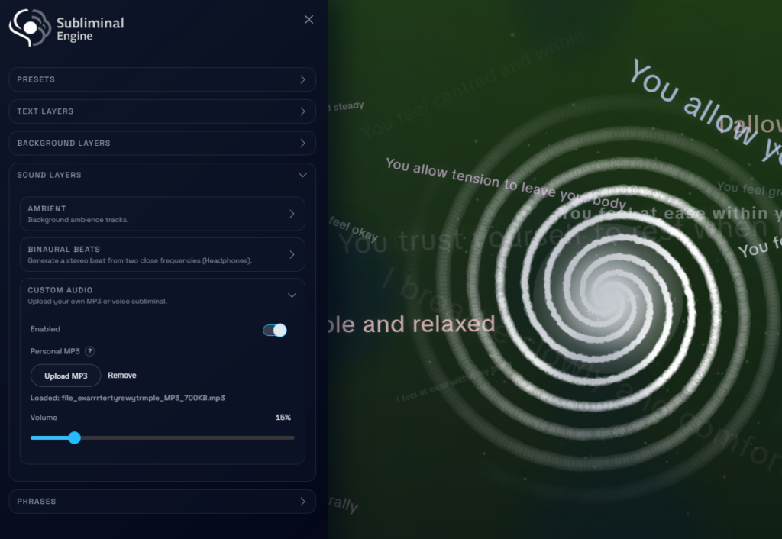Open the Text Layers section
This screenshot has width=782, height=539.
(162, 111)
